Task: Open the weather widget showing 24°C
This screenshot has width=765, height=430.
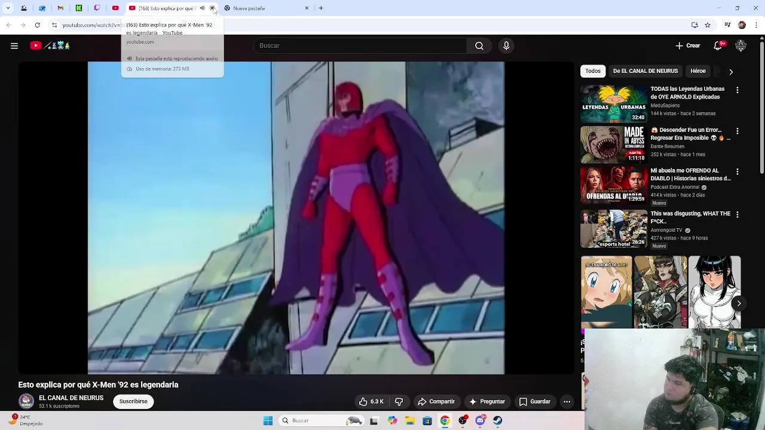Action: coord(26,420)
